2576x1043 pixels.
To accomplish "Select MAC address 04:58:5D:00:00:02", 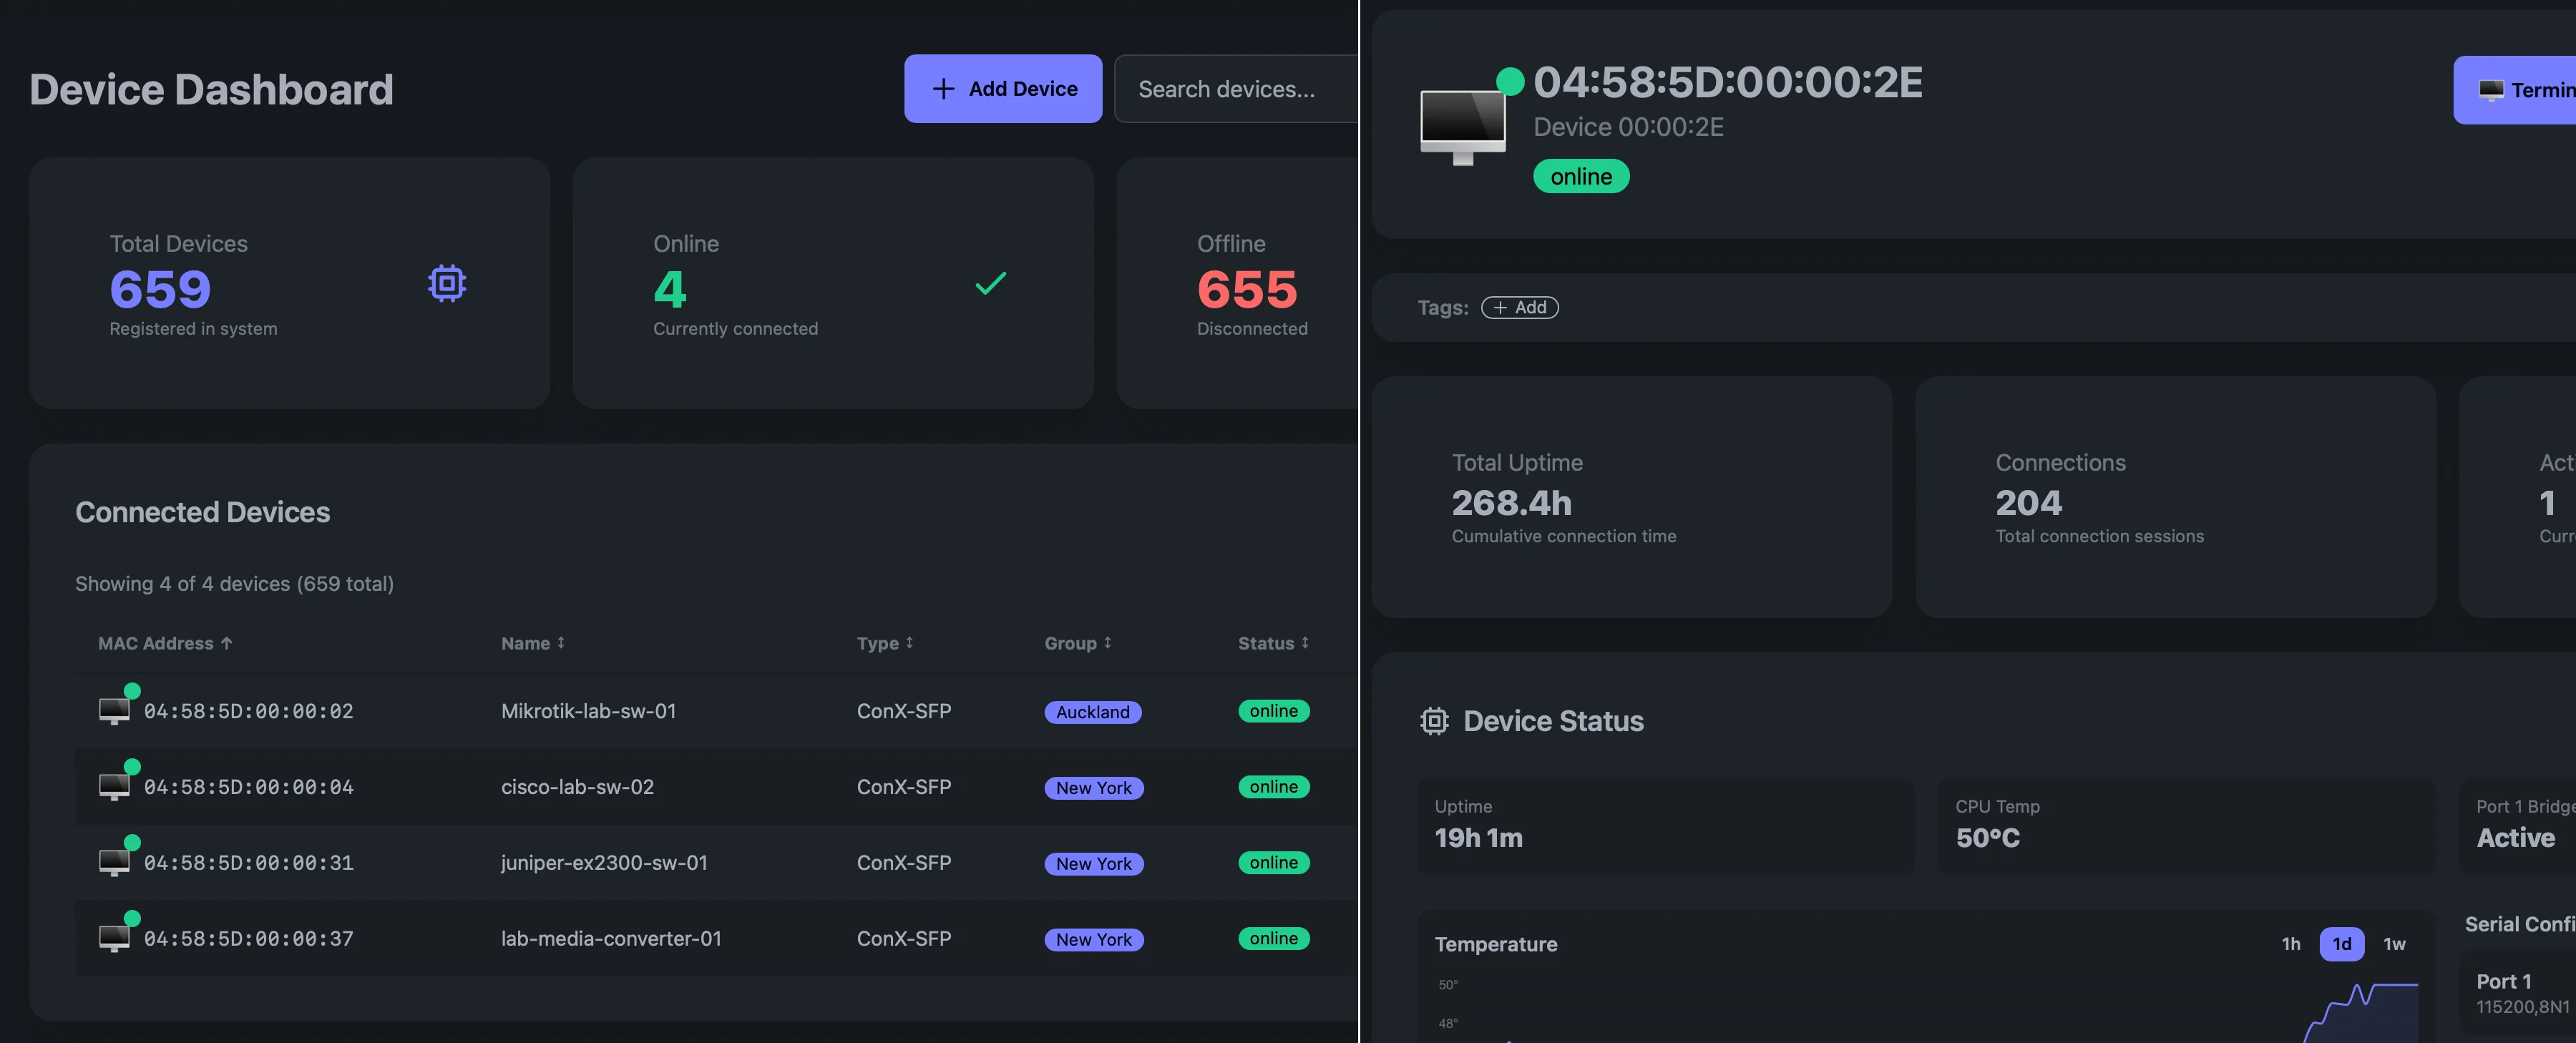I will [x=249, y=711].
